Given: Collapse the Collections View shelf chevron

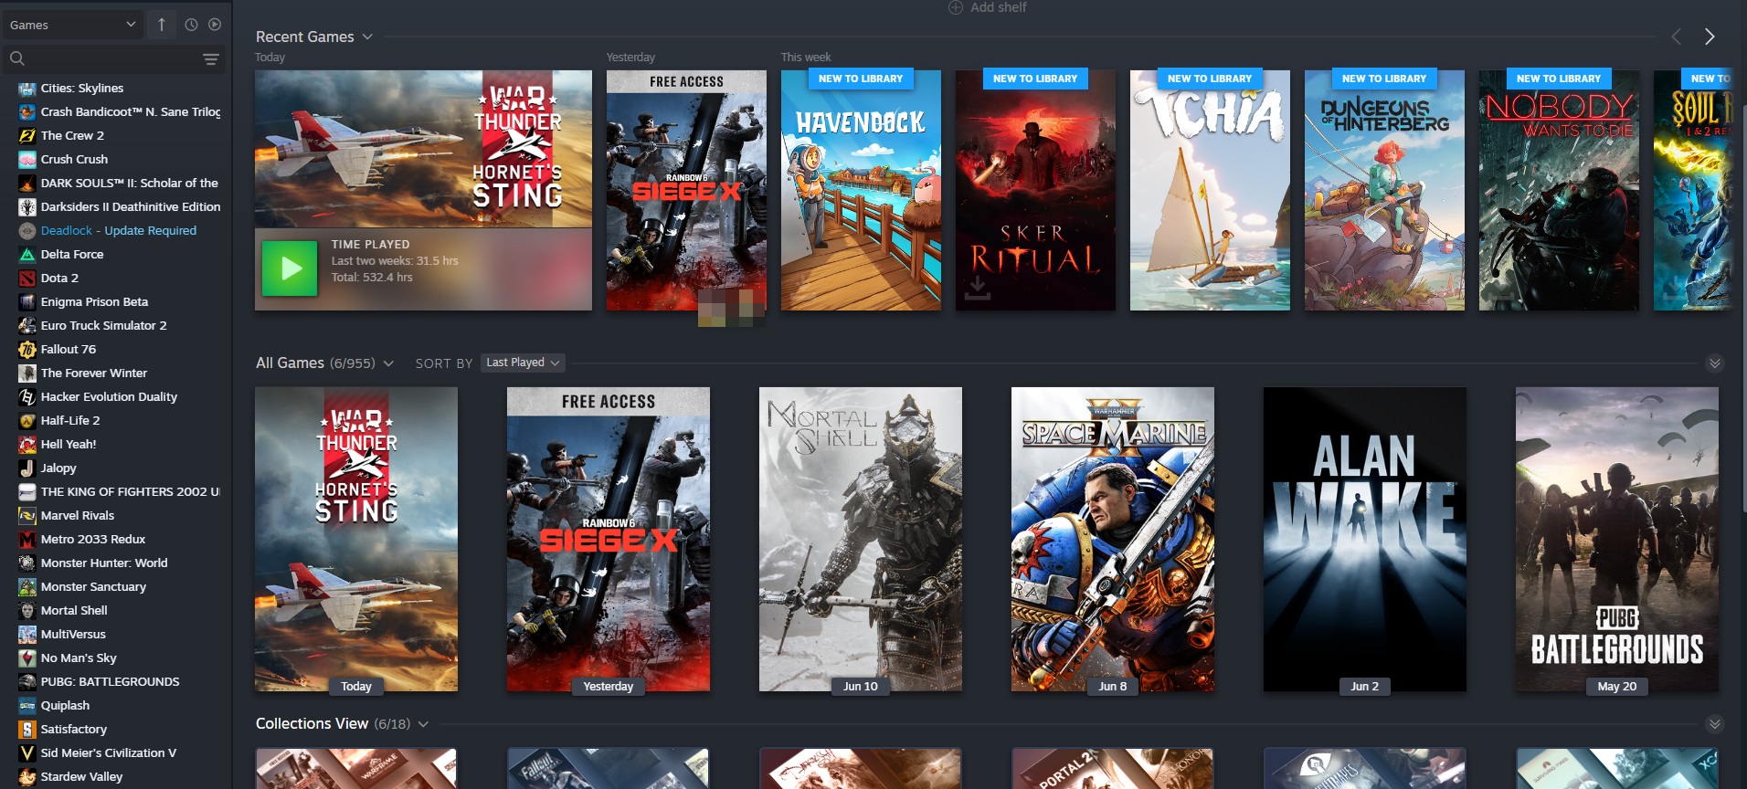Looking at the screenshot, I should click(x=1715, y=724).
